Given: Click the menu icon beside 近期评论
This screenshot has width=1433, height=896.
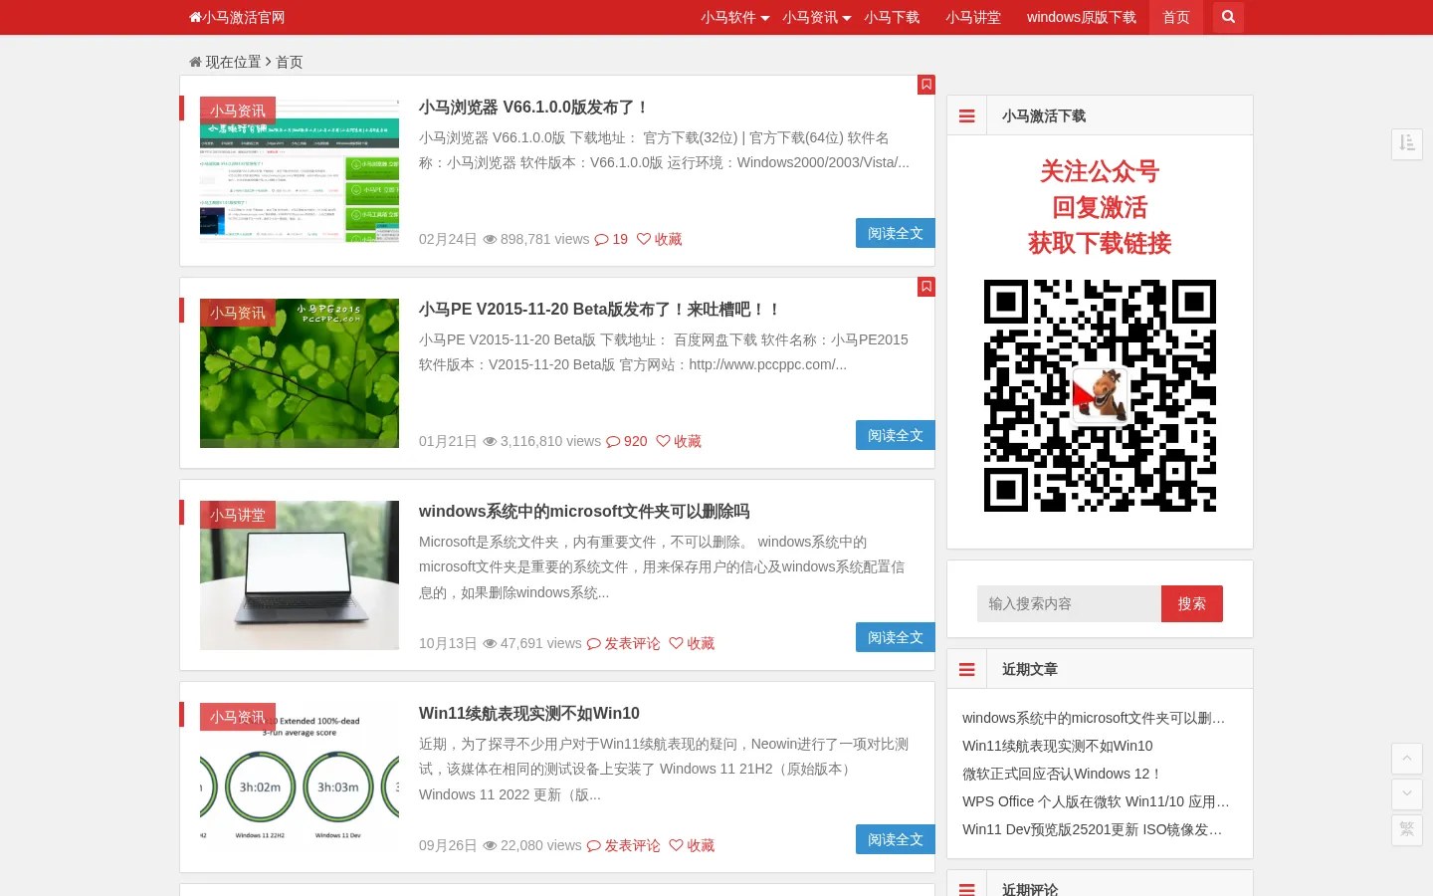Looking at the screenshot, I should [966, 889].
